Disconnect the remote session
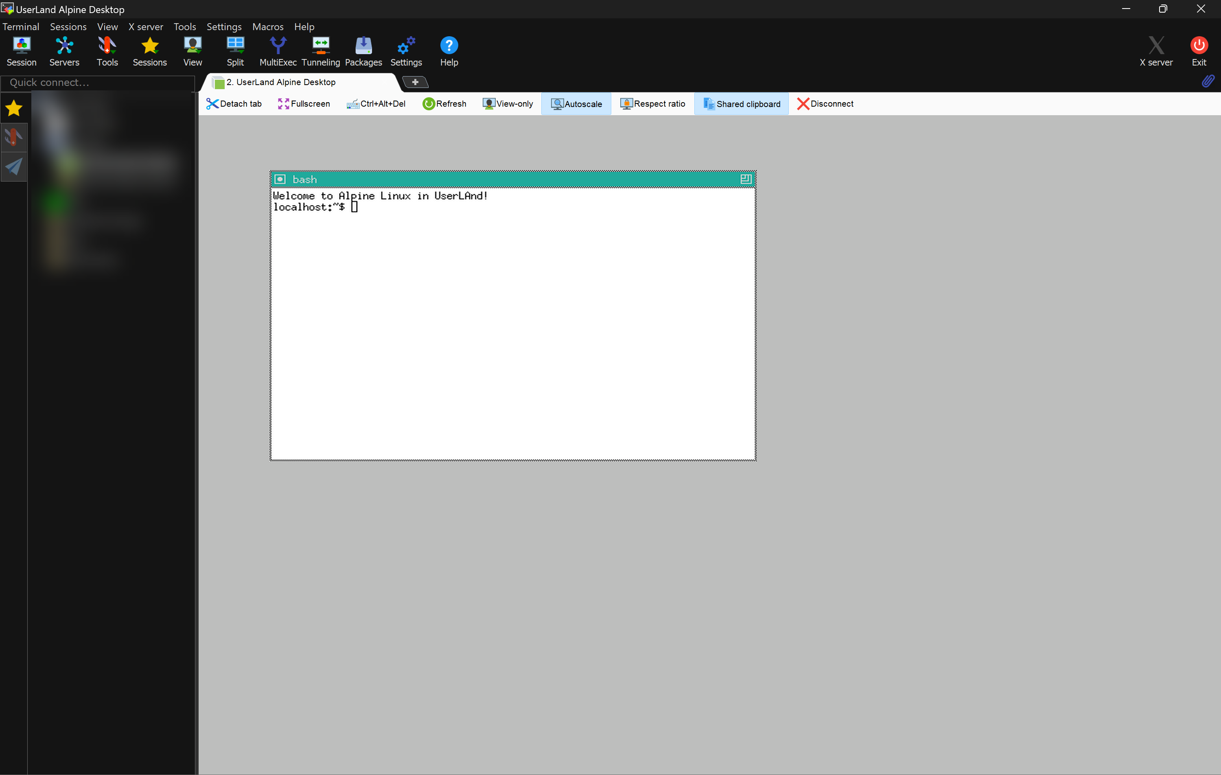The height and width of the screenshot is (775, 1221). point(825,103)
